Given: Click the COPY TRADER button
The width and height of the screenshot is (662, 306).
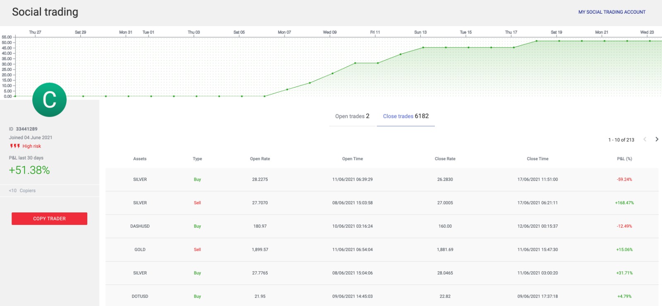Looking at the screenshot, I should point(49,219).
